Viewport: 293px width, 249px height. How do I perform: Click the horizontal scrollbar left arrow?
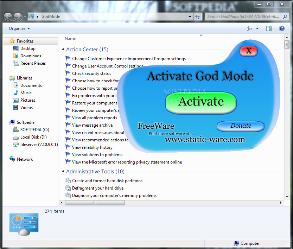click(x=62, y=203)
